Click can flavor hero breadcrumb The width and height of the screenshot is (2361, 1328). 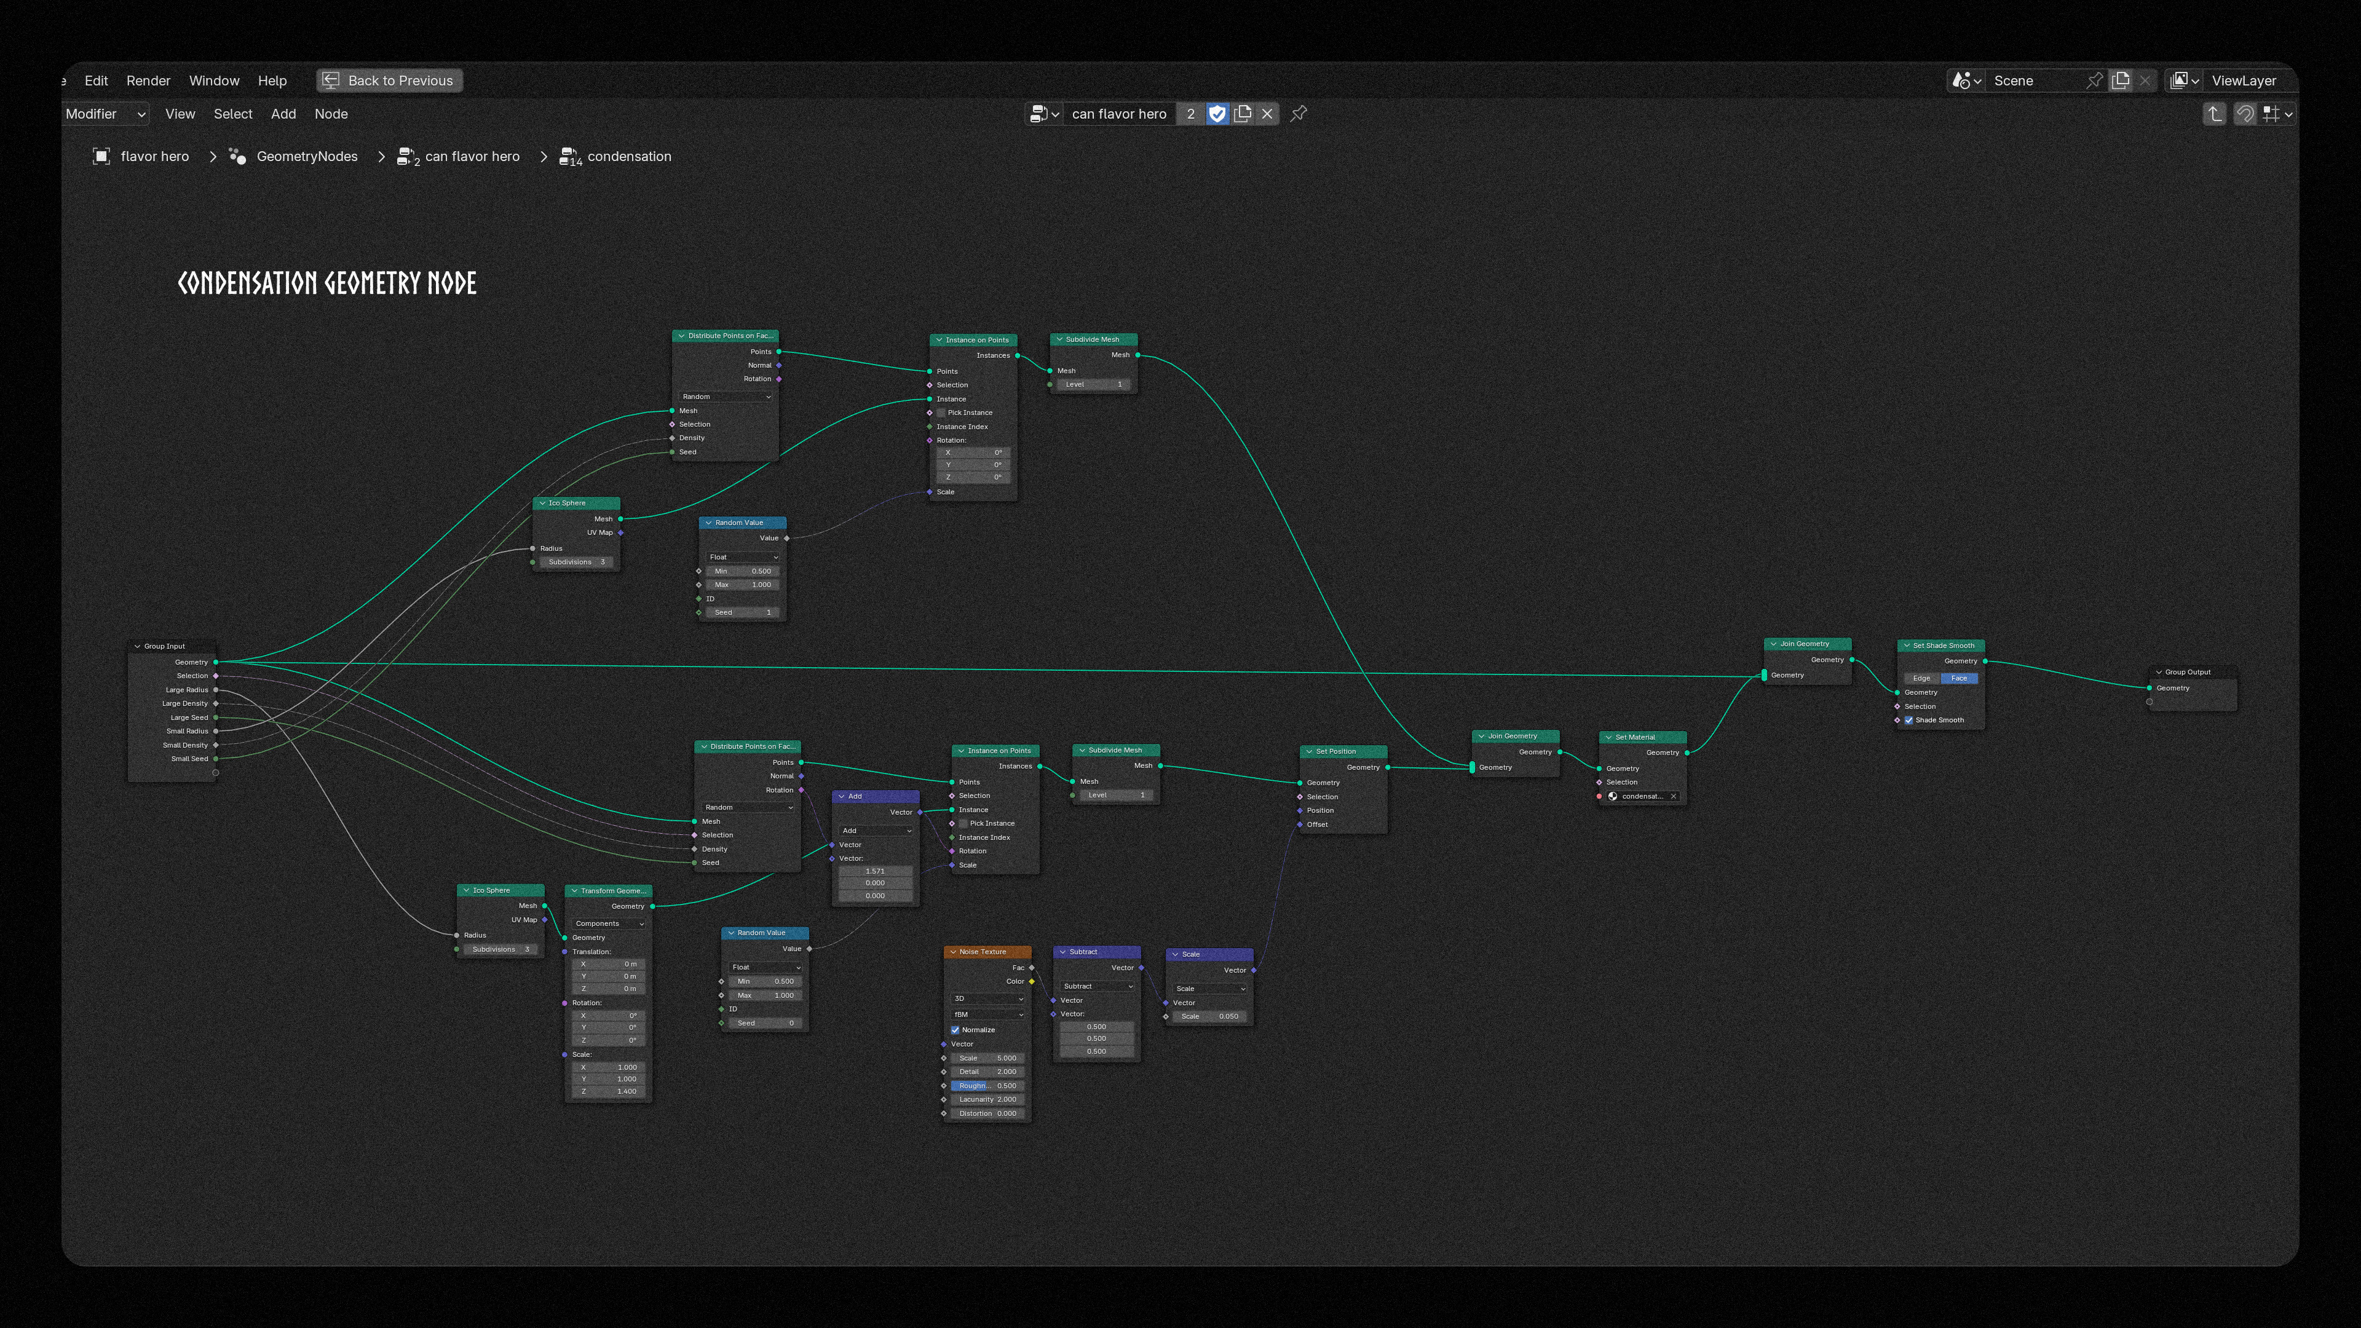[x=471, y=157]
